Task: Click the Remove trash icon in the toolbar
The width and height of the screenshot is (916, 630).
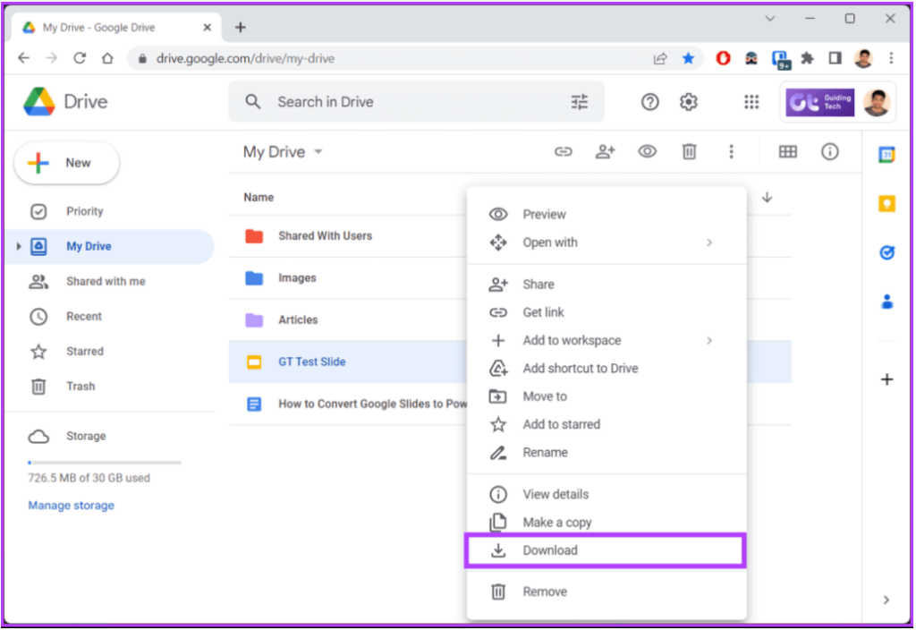Action: (x=689, y=151)
